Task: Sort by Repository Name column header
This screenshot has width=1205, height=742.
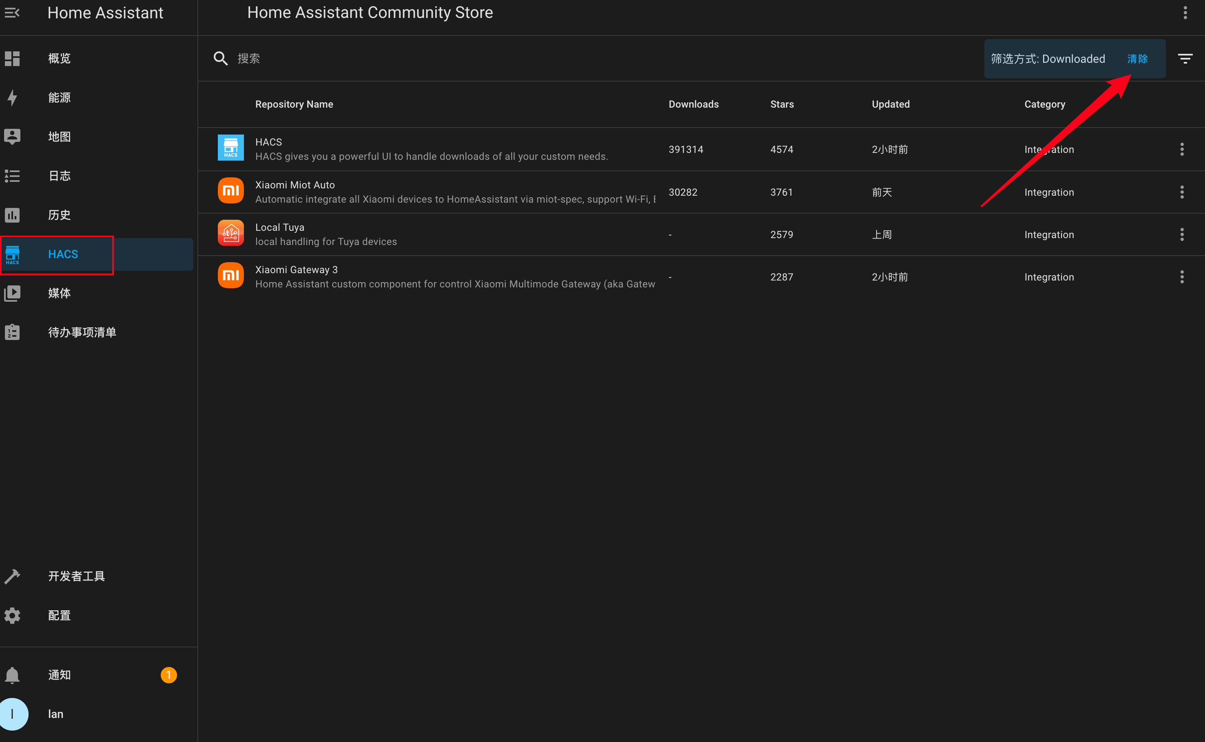Action: point(294,104)
